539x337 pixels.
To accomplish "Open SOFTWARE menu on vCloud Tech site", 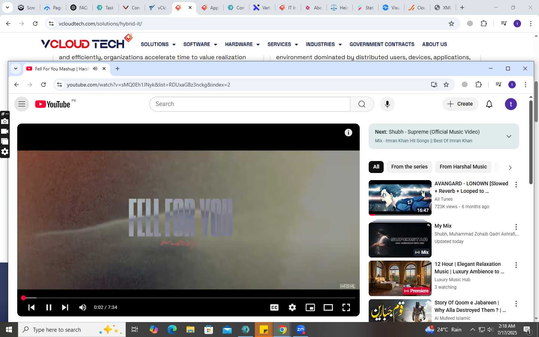I will (200, 44).
